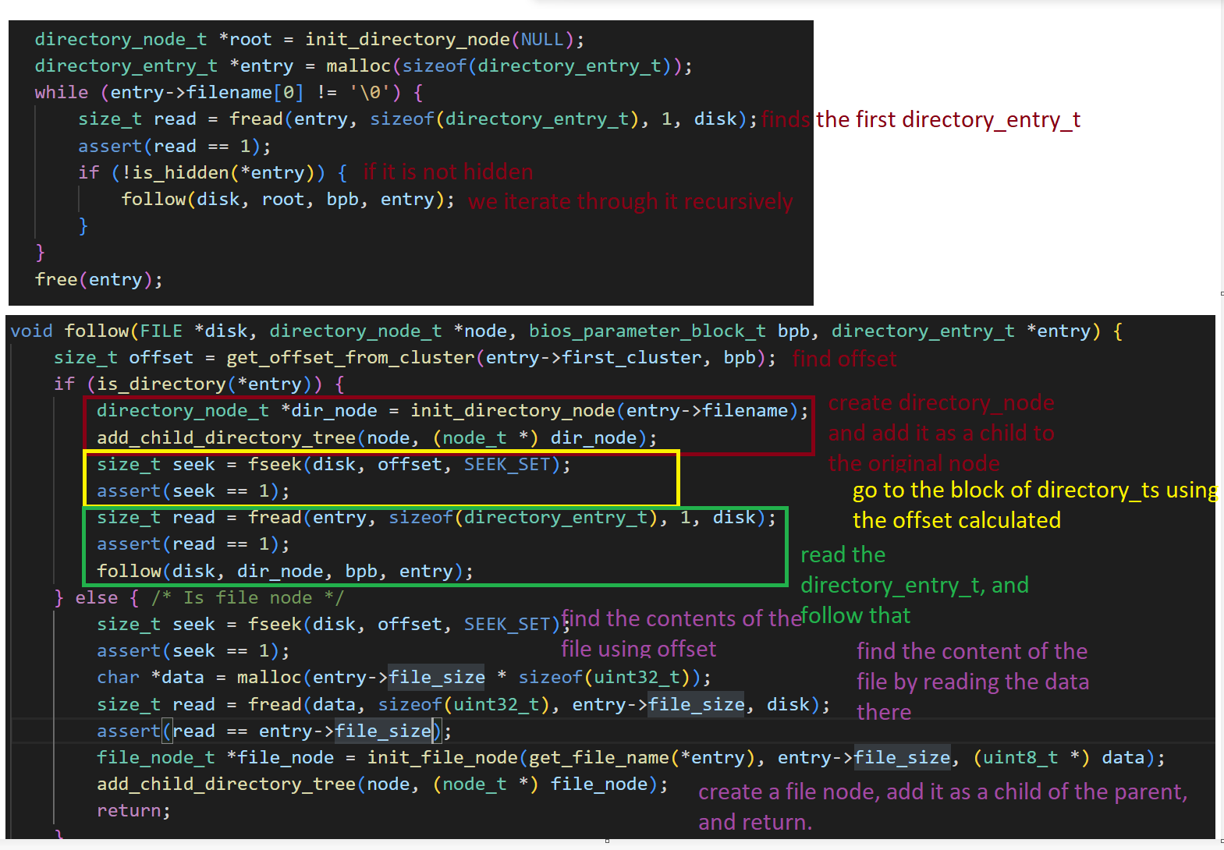Image resolution: width=1224 pixels, height=850 pixels.
Task: Click the 'free(entry);' line of code
Action: [98, 279]
